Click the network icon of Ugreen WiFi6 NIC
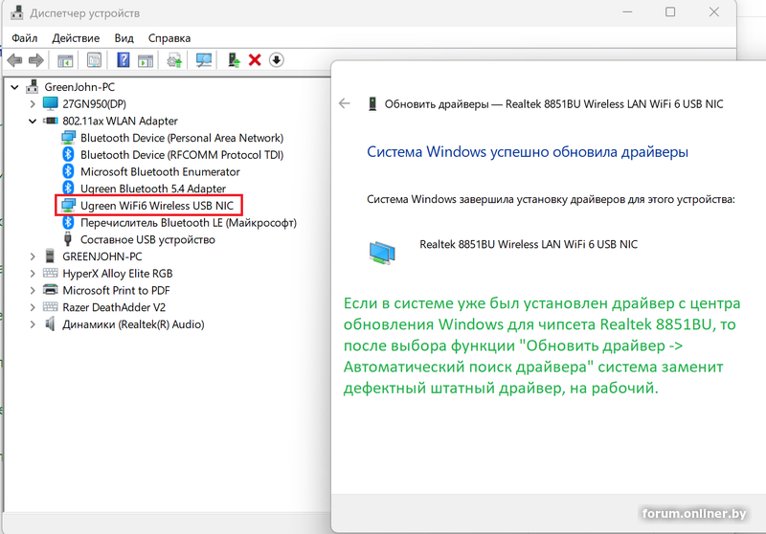The image size is (766, 534). [x=68, y=206]
